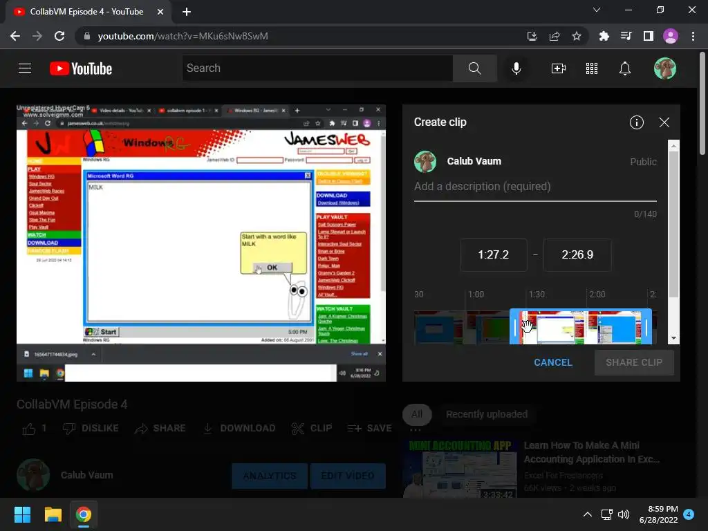Image resolution: width=708 pixels, height=531 pixels.
Task: Open Learn How To Make A Mini Accounting title
Action: click(592, 452)
